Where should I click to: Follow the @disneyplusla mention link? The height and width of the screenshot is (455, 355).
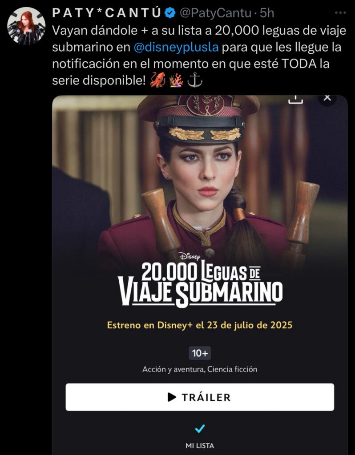[176, 47]
